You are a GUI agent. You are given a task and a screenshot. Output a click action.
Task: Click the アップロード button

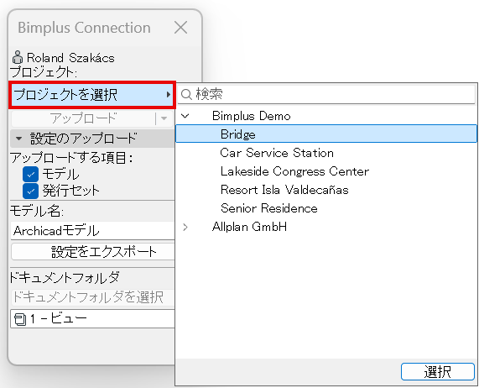coord(83,118)
